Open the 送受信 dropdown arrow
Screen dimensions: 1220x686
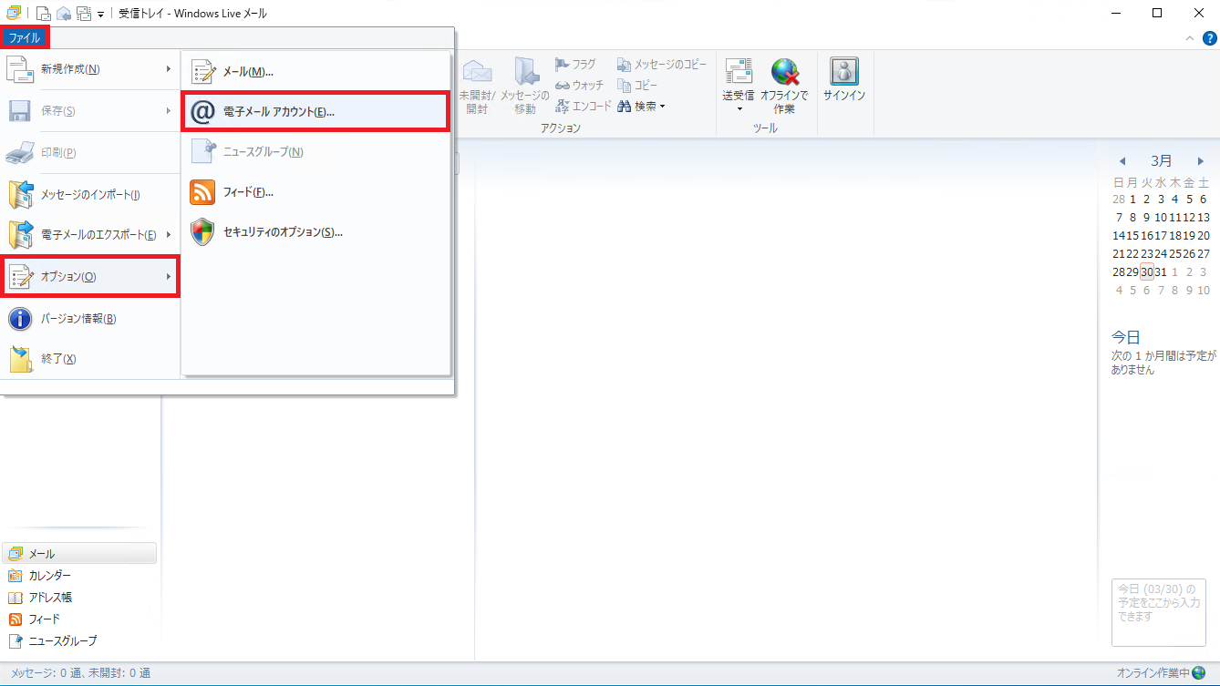pos(739,108)
